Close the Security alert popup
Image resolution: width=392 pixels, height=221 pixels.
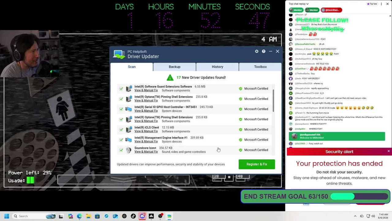click(389, 151)
